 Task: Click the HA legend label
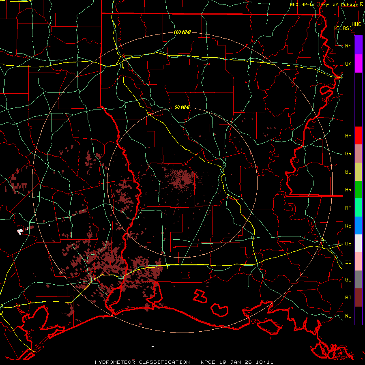point(348,135)
